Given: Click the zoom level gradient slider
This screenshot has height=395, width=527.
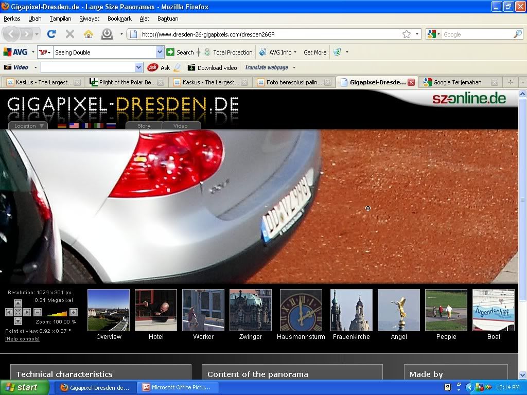Looking at the screenshot, I should tap(56, 313).
